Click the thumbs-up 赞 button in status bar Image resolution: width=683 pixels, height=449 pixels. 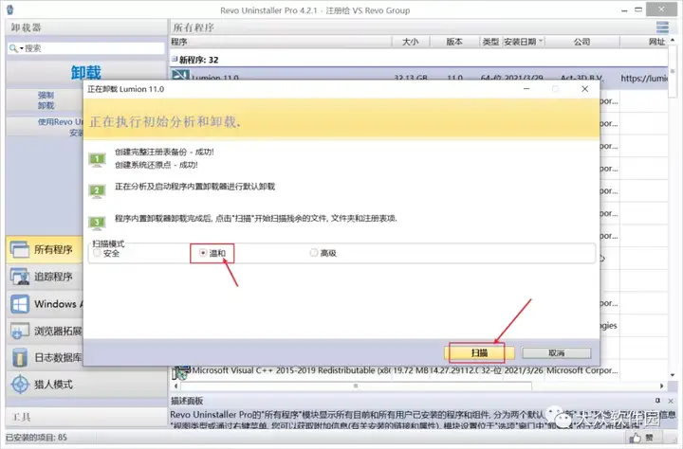click(x=642, y=438)
